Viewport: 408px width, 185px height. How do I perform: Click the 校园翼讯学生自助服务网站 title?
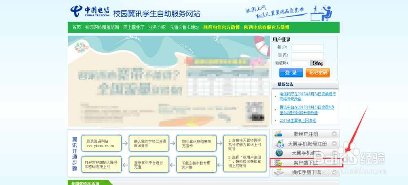pos(157,13)
